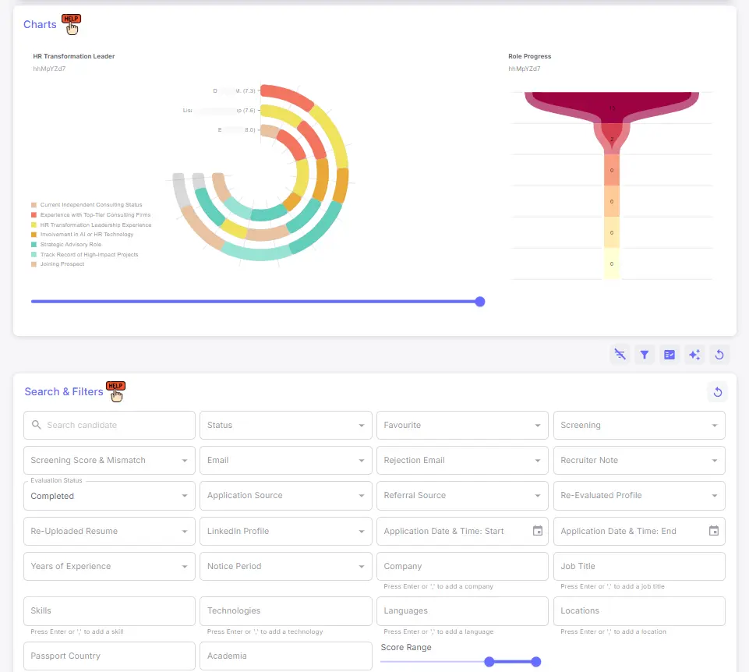Screen dimensions: 749x672
Task: Click into the Job Title field
Action: [x=639, y=567]
